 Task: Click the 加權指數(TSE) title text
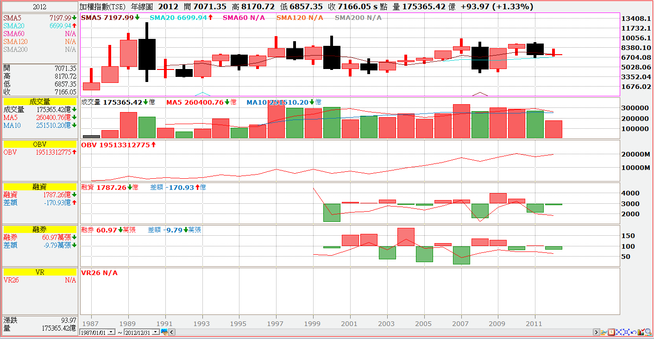point(103,6)
